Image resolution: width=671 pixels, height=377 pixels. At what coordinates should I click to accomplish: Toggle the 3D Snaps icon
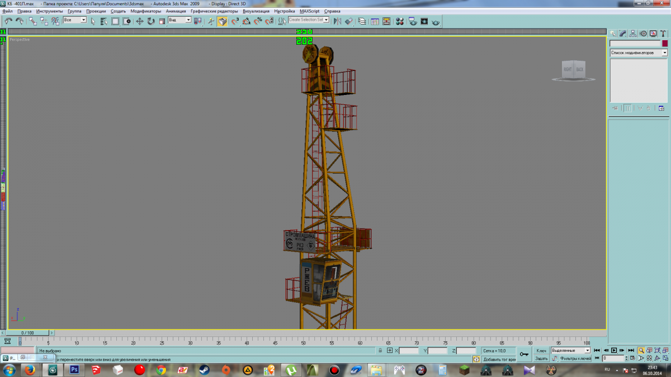coord(235,21)
